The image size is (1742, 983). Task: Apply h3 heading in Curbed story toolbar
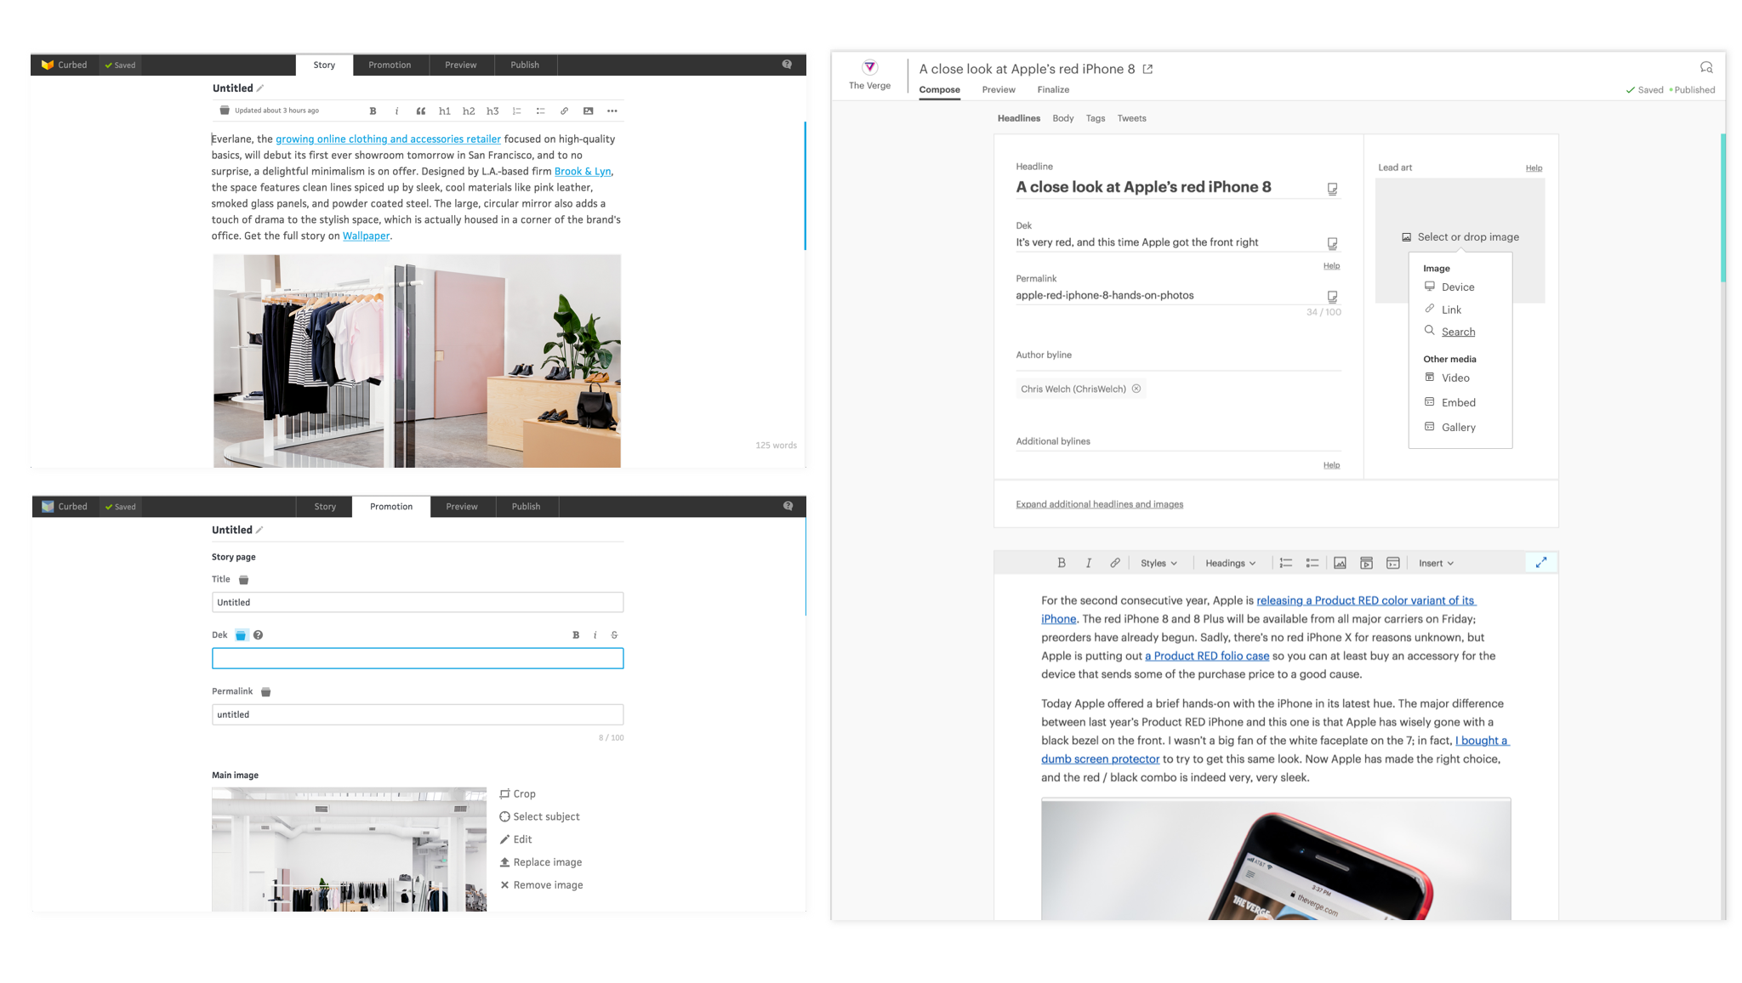click(492, 111)
